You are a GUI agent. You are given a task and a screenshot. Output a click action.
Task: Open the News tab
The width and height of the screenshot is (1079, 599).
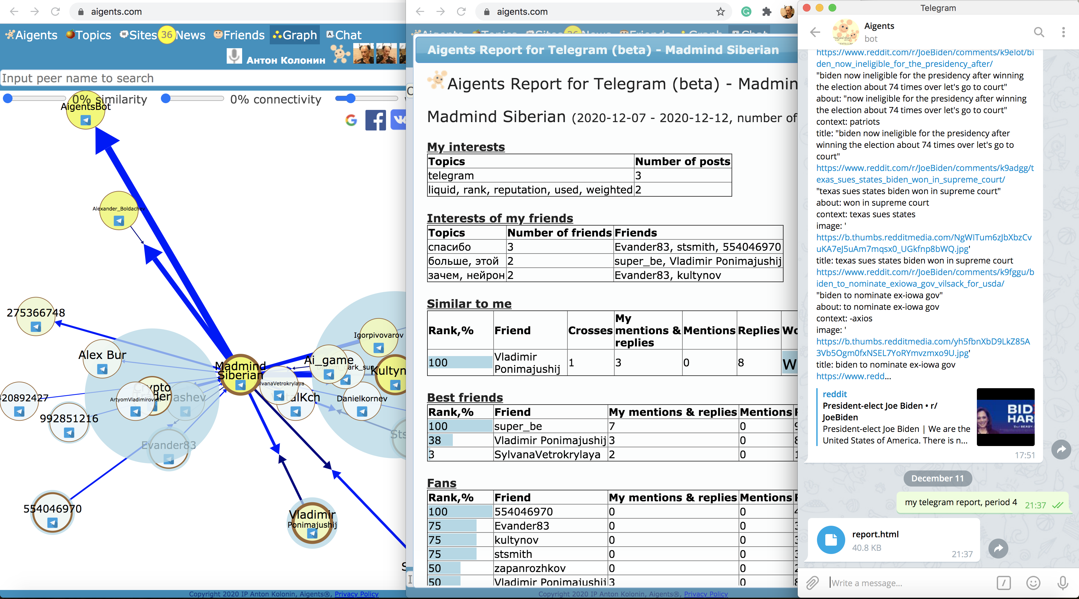(x=190, y=35)
